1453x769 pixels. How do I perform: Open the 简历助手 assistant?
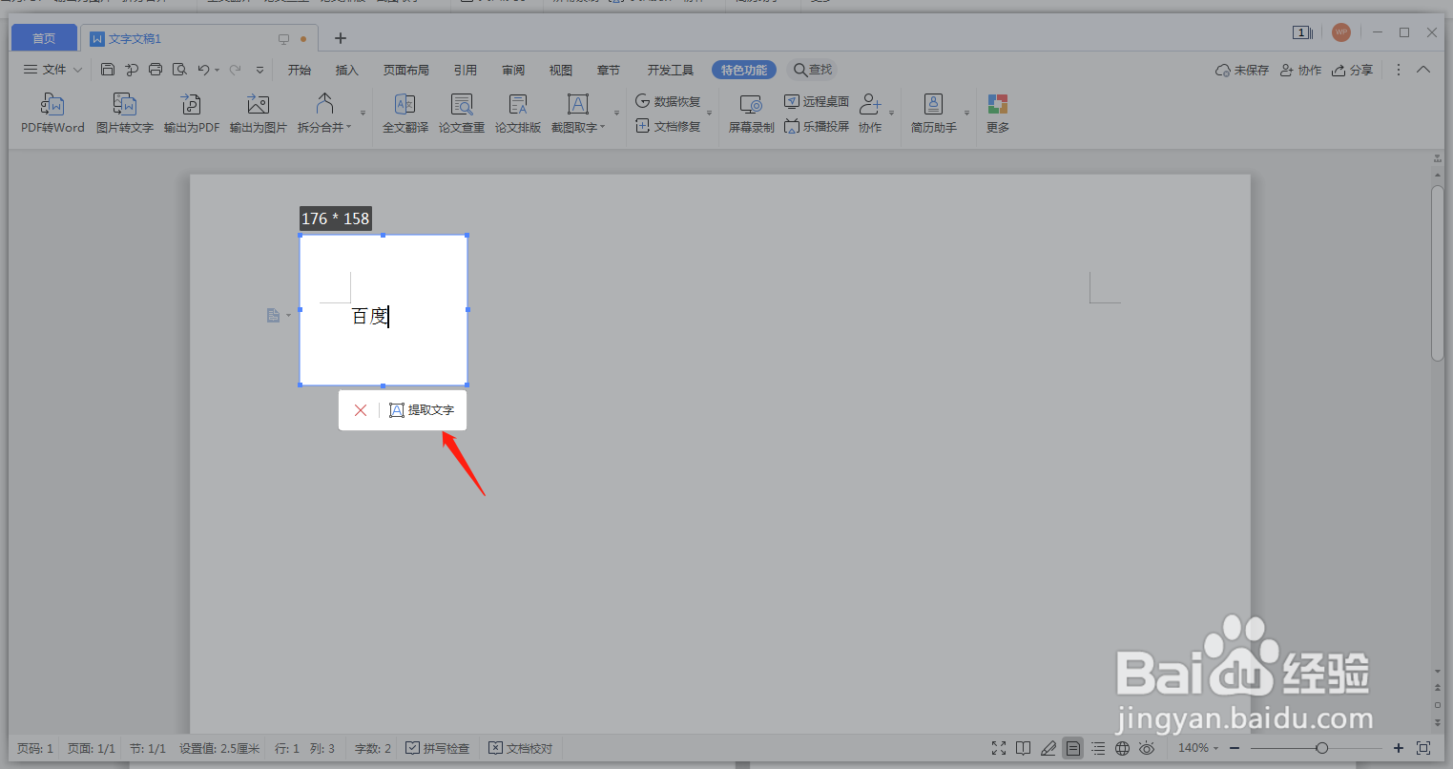[x=932, y=113]
